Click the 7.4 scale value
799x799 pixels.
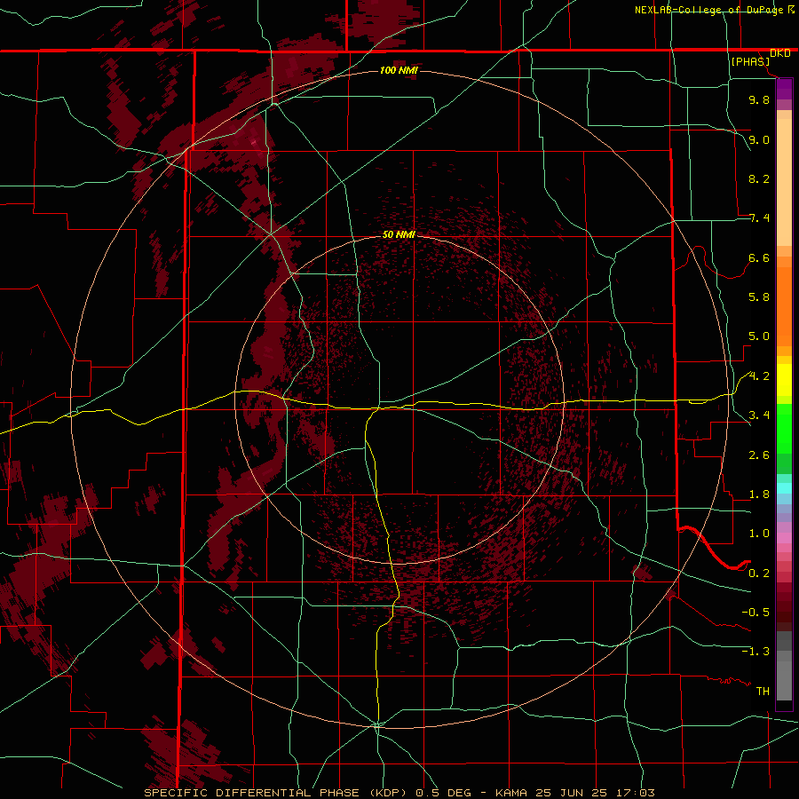coord(759,218)
